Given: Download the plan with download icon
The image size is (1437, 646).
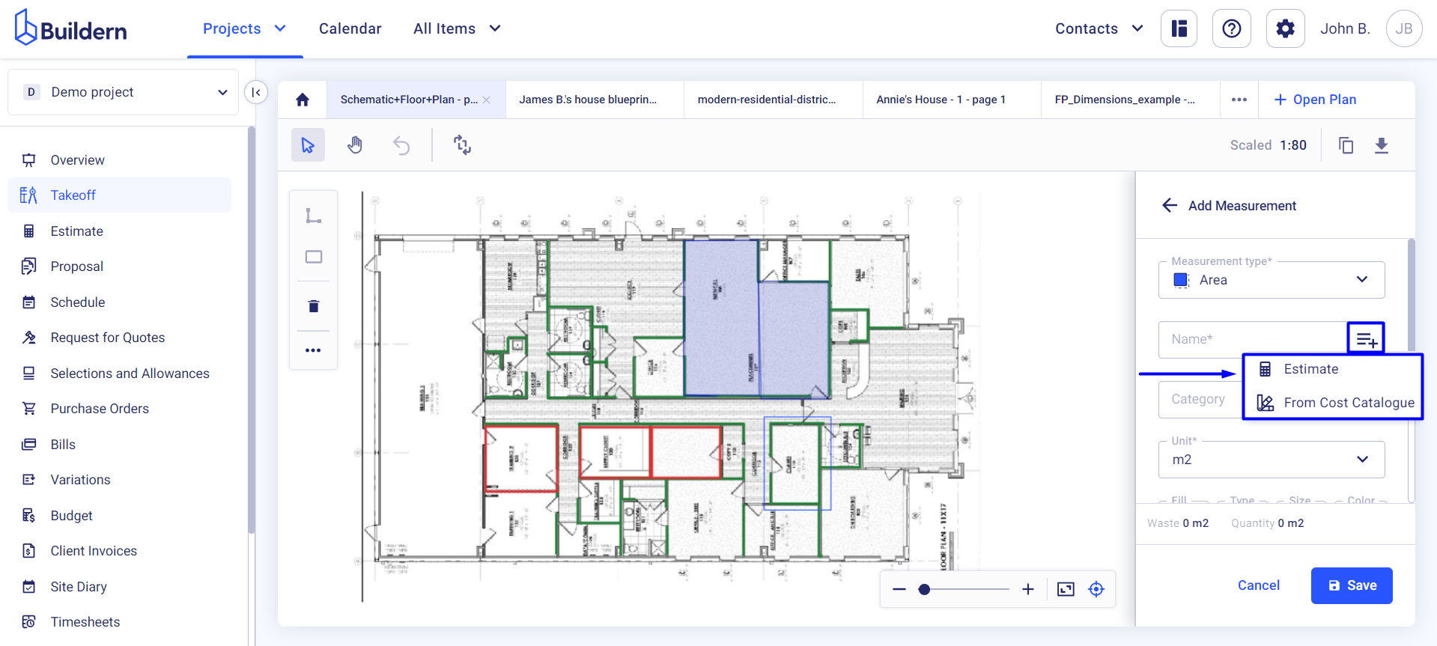Looking at the screenshot, I should coord(1382,145).
